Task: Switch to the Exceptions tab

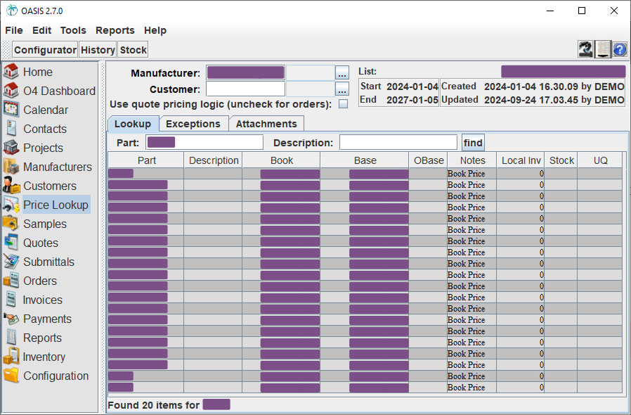Action: [193, 124]
